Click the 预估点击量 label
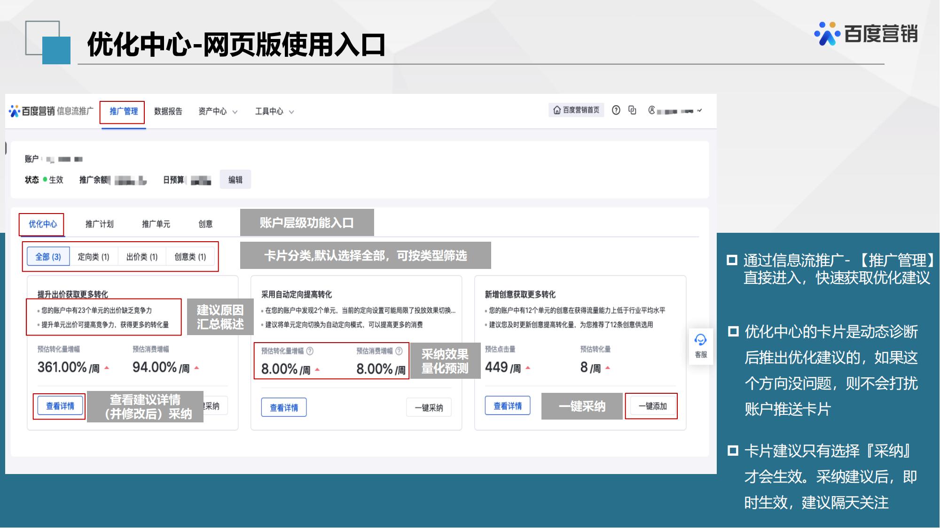 tap(500, 349)
